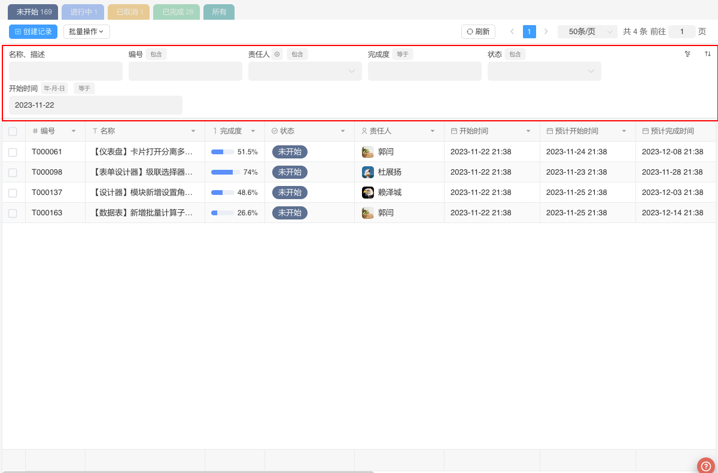Open the 50条/页 page size dropdown

pyautogui.click(x=587, y=32)
